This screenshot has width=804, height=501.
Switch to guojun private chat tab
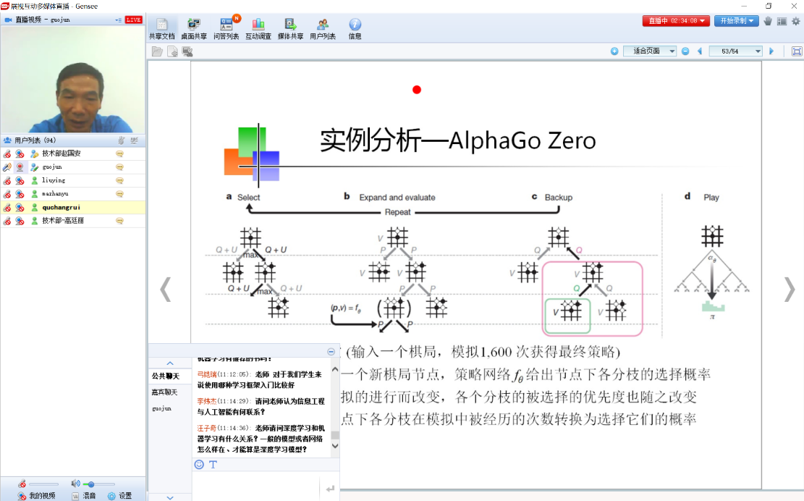click(162, 409)
